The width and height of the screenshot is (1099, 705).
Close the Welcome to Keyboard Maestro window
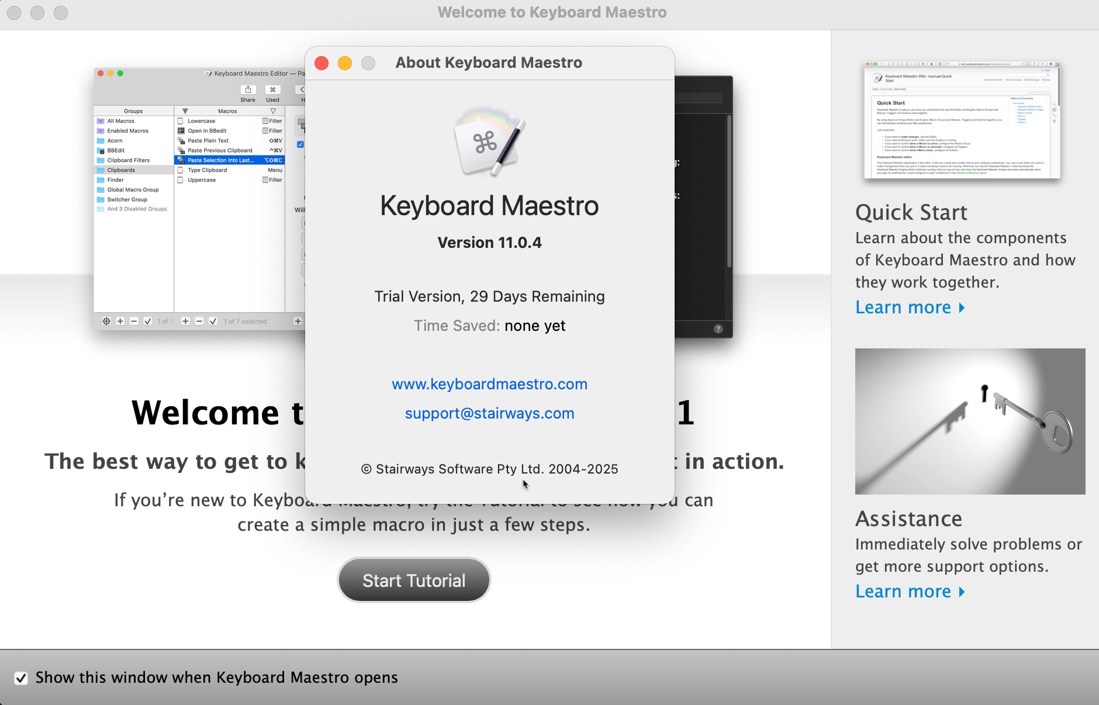point(14,12)
